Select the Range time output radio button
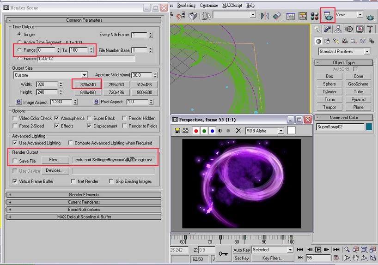The width and height of the screenshot is (378, 265). click(x=19, y=50)
